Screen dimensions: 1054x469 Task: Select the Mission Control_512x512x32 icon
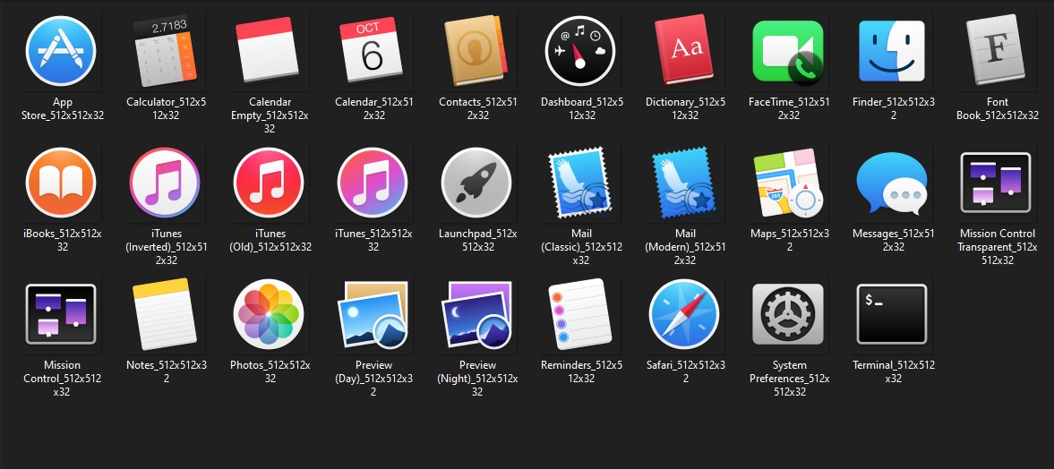pyautogui.click(x=61, y=314)
